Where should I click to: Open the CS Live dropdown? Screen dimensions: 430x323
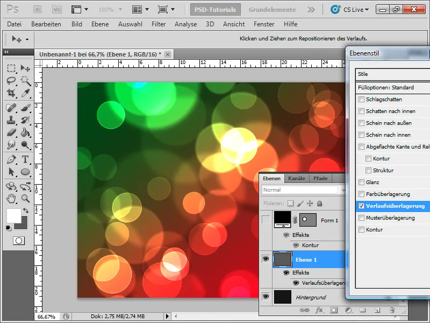pos(350,10)
